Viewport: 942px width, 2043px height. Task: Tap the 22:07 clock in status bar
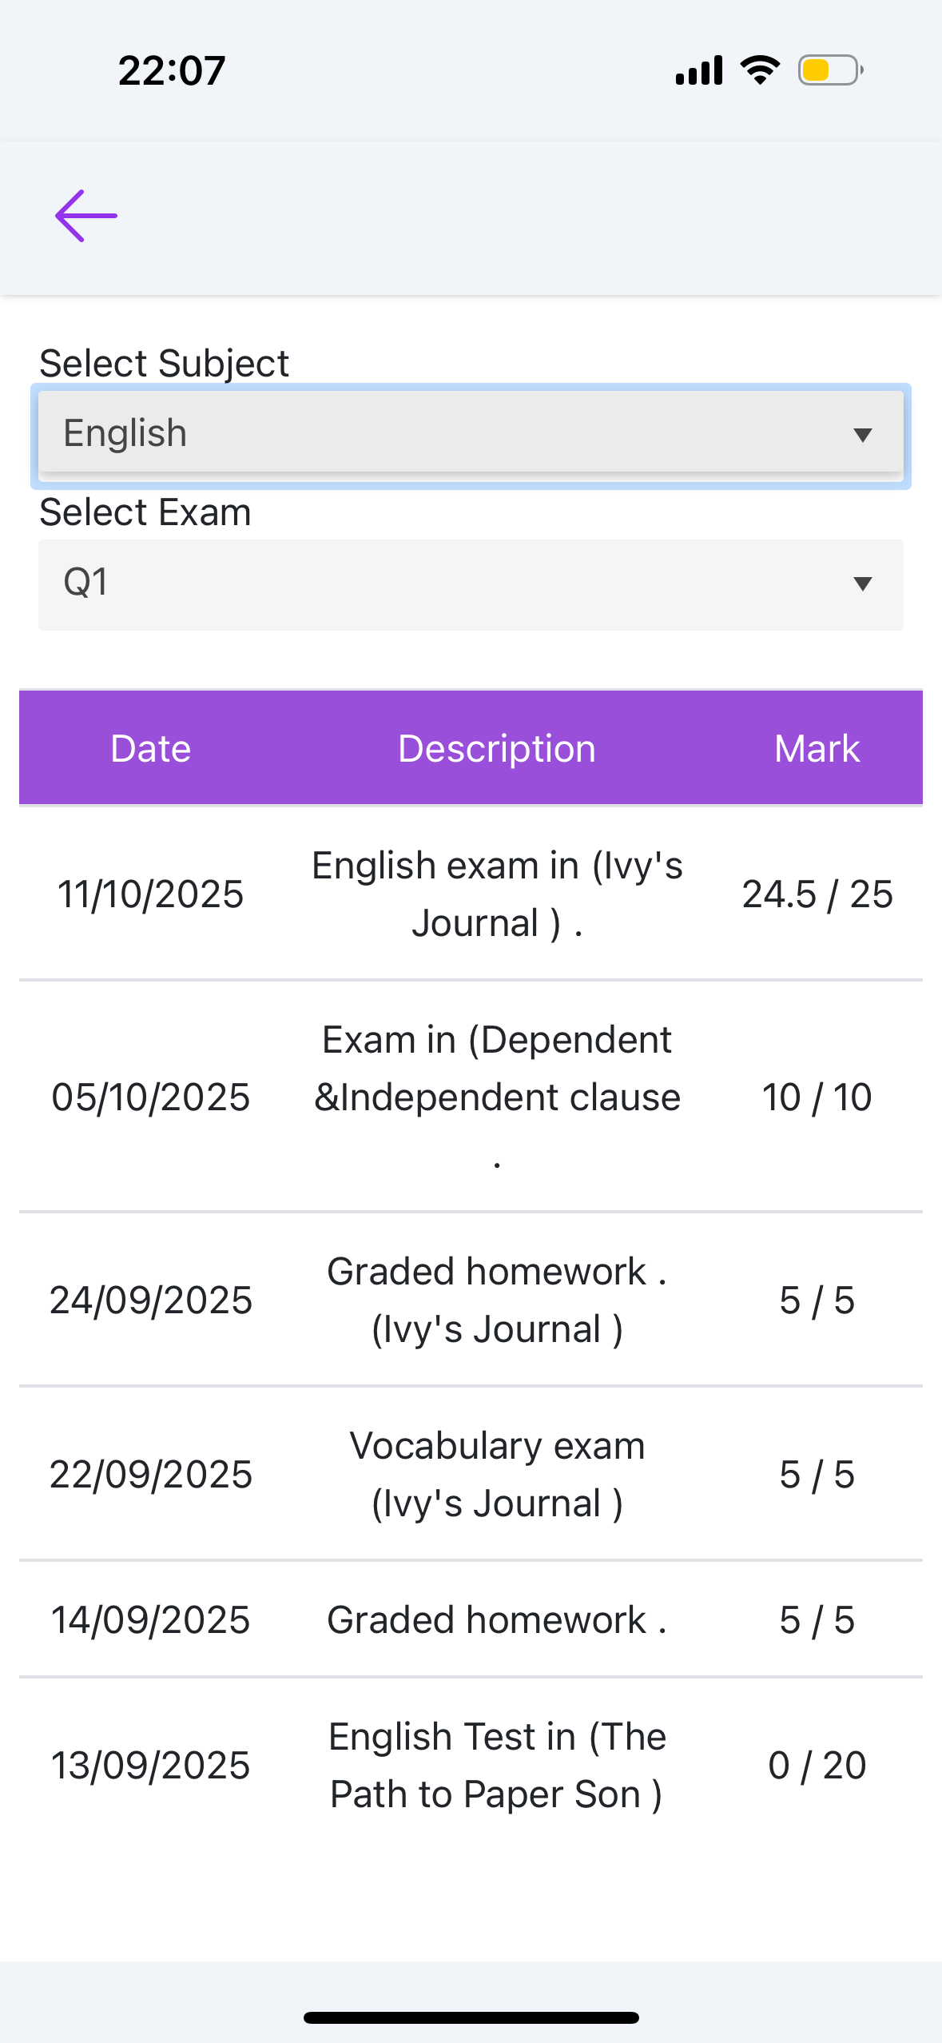tap(172, 70)
